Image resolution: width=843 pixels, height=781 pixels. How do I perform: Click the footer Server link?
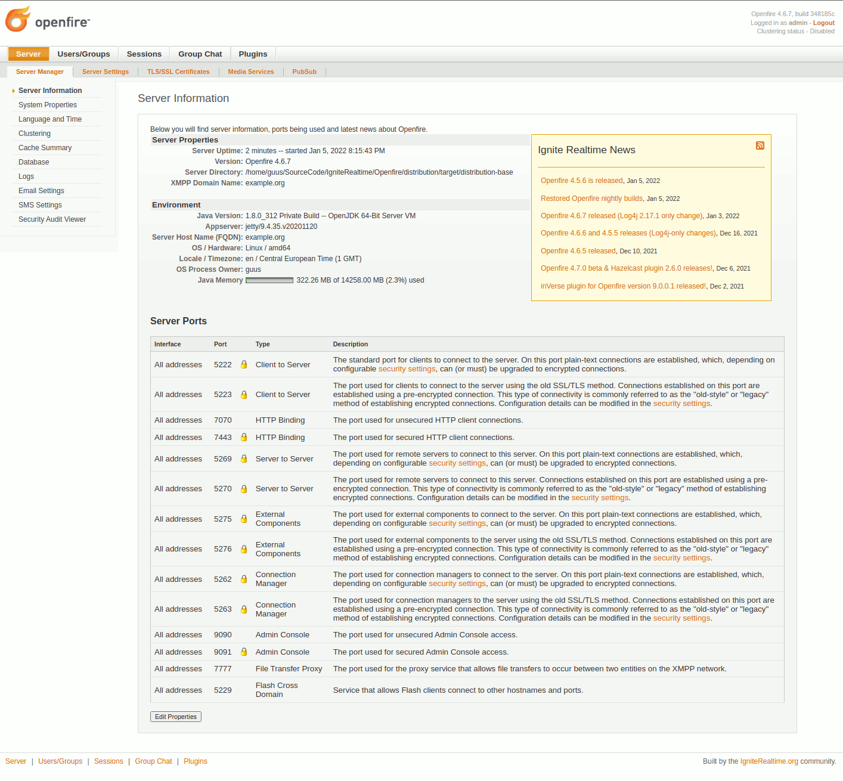click(16, 761)
